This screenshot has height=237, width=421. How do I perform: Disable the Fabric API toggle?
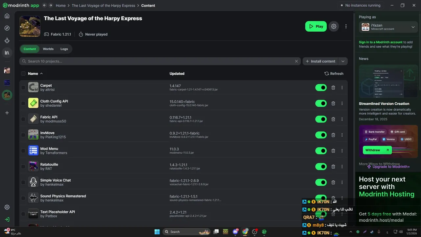(x=321, y=119)
